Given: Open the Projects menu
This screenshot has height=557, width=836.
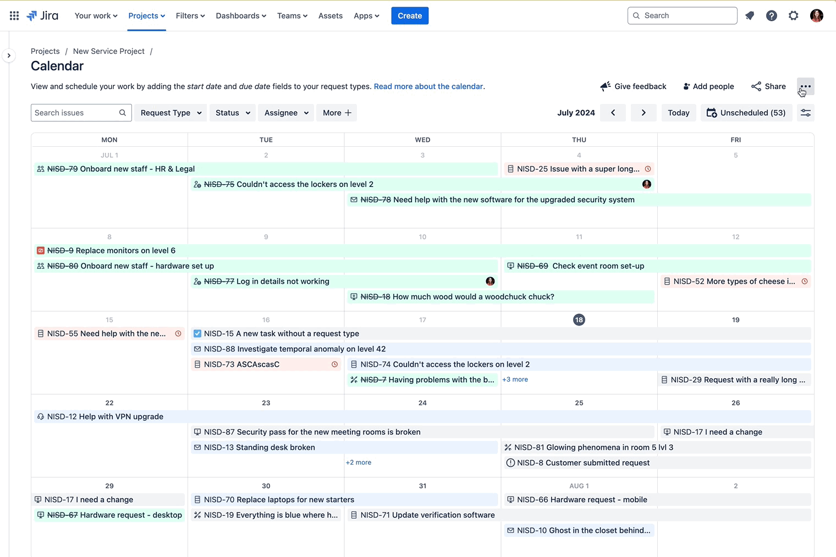Looking at the screenshot, I should click(x=146, y=15).
